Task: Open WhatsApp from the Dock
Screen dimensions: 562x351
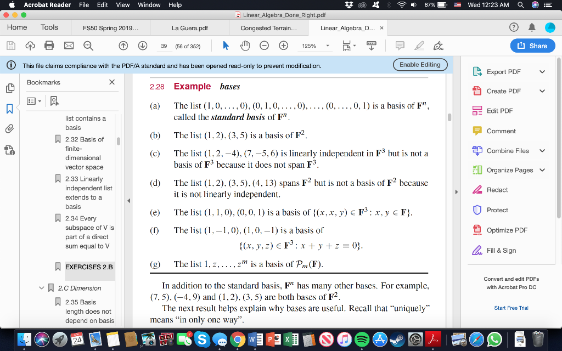Action: click(x=496, y=340)
